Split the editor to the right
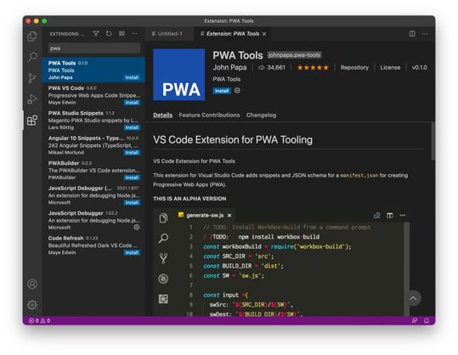Screen dimensions: 458x355 [412, 34]
